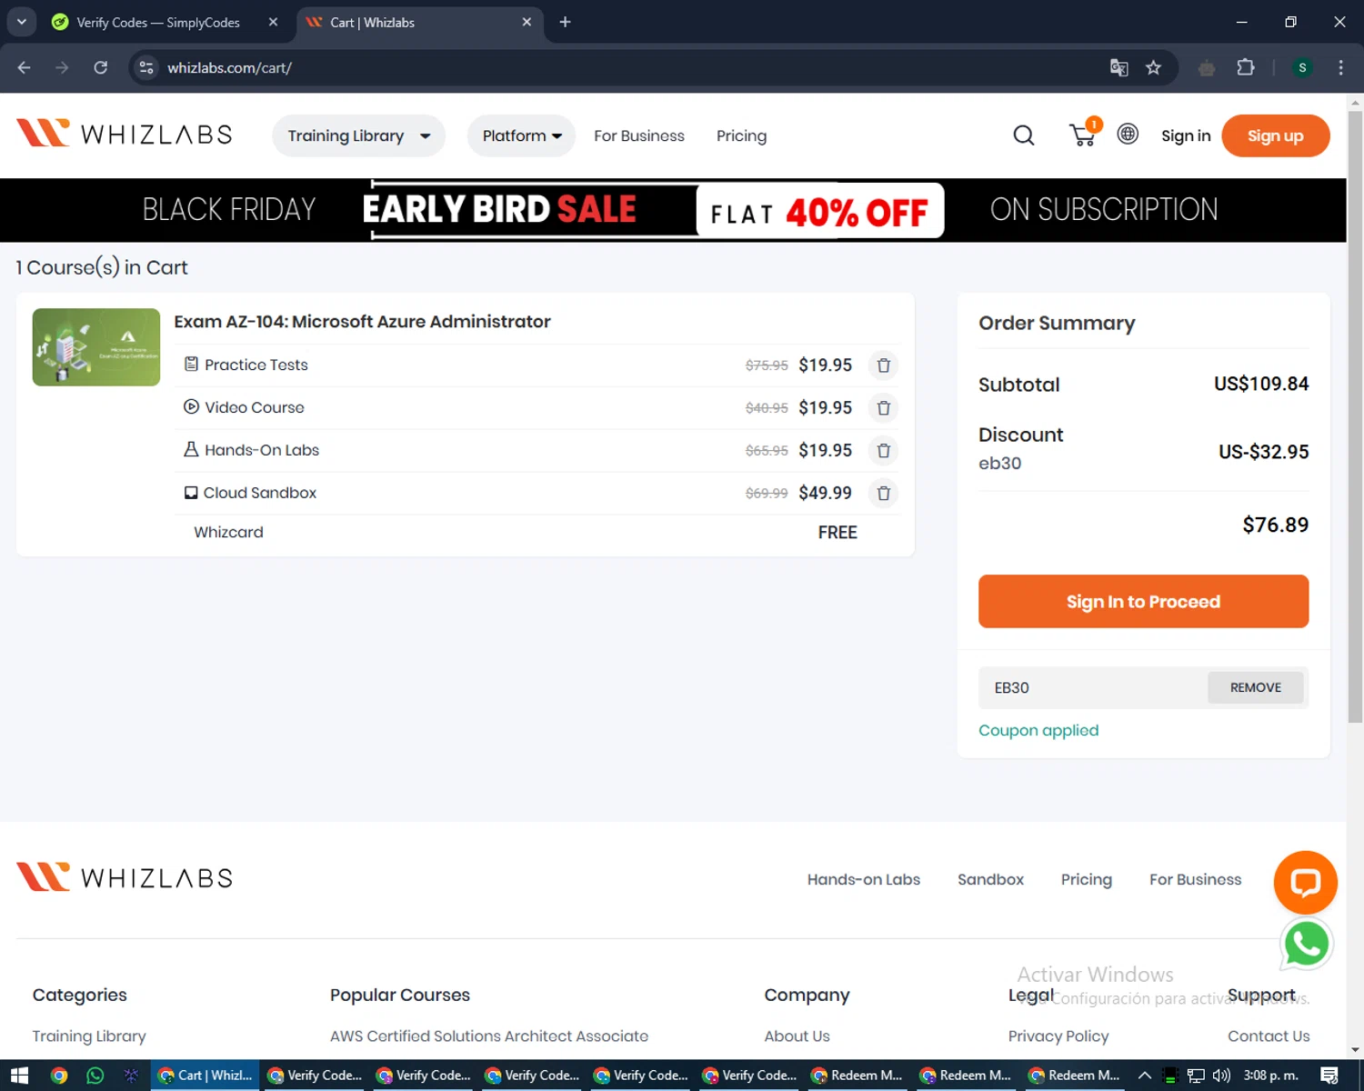1364x1091 pixels.
Task: Open the site search magnifier
Action: [x=1024, y=135]
